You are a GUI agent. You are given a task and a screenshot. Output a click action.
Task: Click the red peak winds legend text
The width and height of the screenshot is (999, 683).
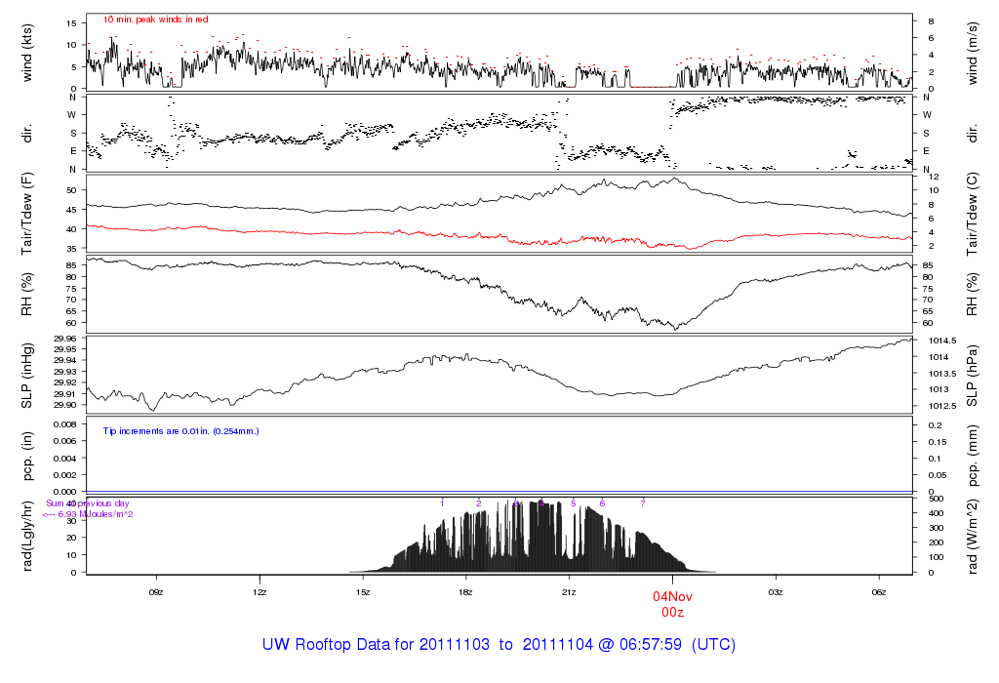tap(156, 20)
